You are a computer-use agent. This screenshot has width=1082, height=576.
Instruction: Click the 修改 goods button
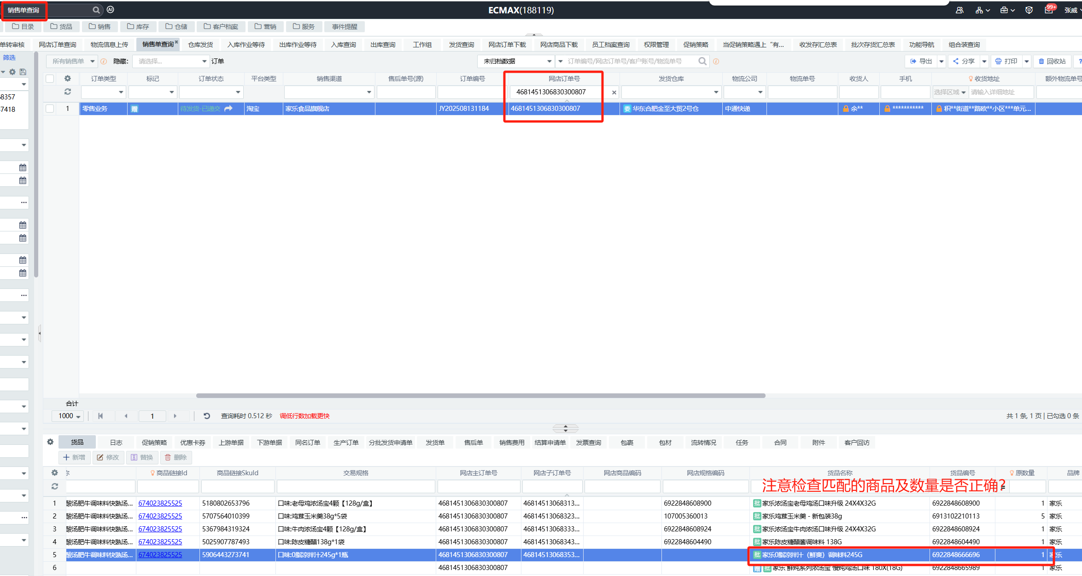(108, 457)
